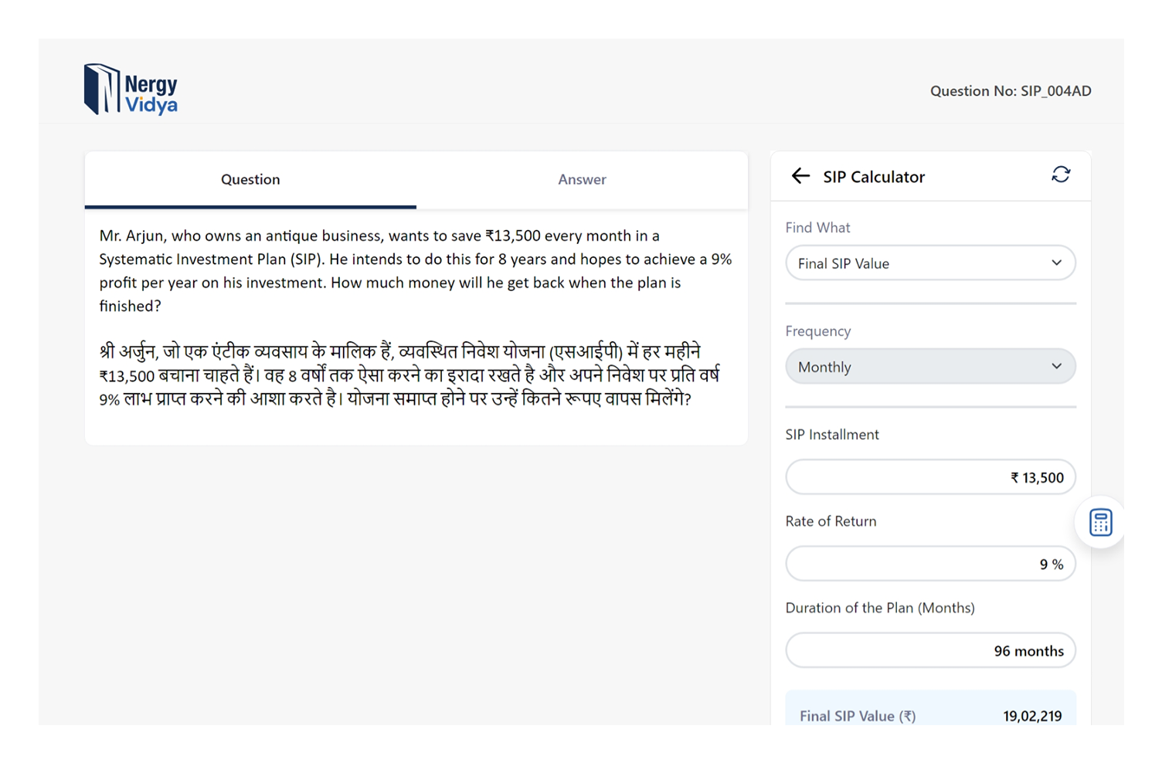
Task: Click the Rate of Return field
Action: pyautogui.click(x=930, y=564)
